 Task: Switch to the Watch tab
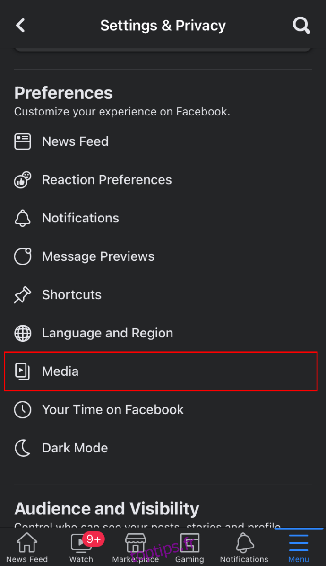coord(81,548)
